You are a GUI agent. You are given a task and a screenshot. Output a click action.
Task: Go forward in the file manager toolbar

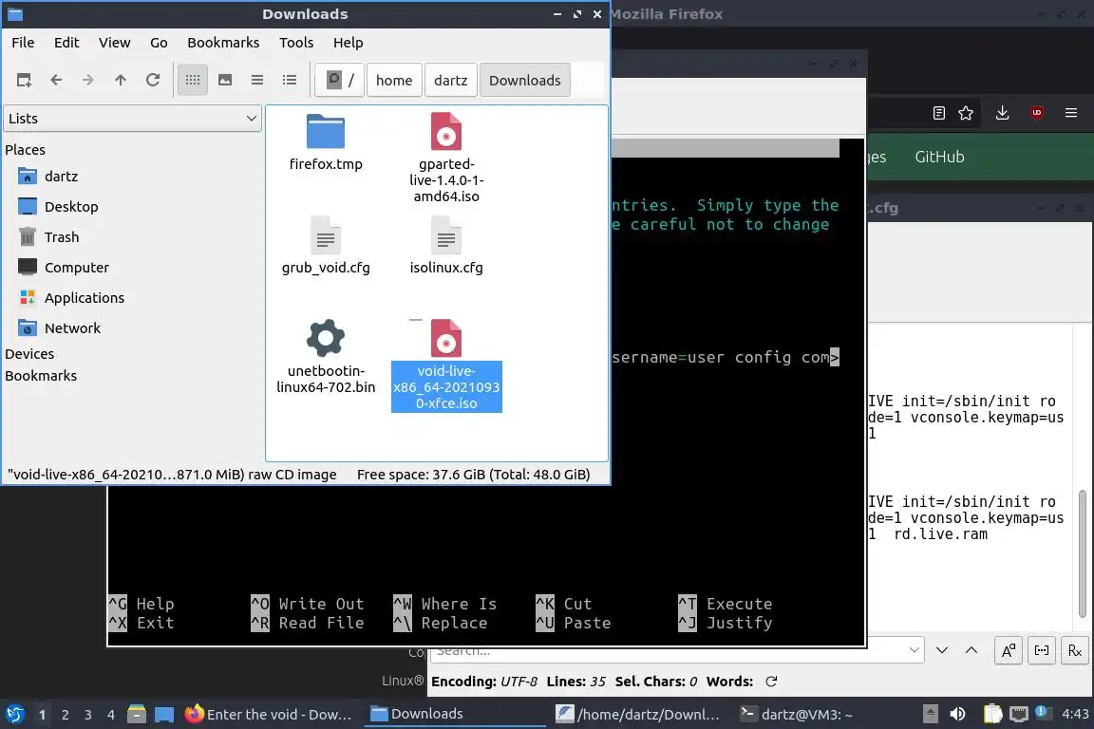[x=88, y=81]
